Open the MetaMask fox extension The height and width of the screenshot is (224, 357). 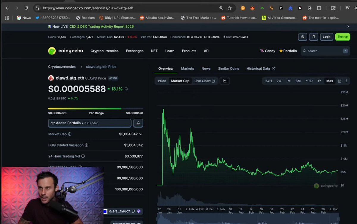252,8
